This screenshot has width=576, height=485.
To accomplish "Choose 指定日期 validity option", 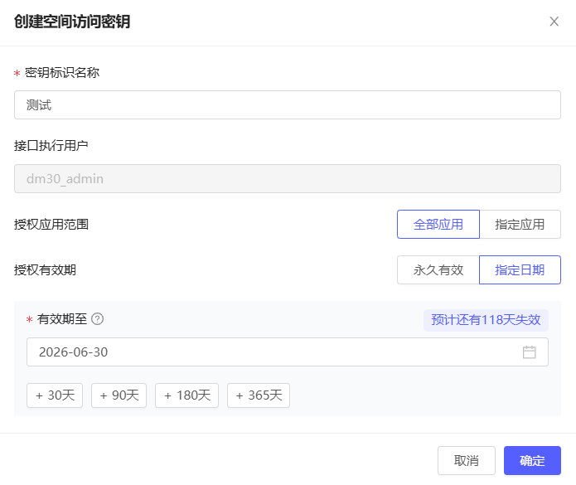I will [520, 269].
